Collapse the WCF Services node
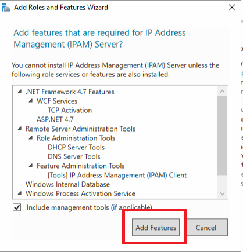This screenshot has height=252, width=243. coord(31,101)
